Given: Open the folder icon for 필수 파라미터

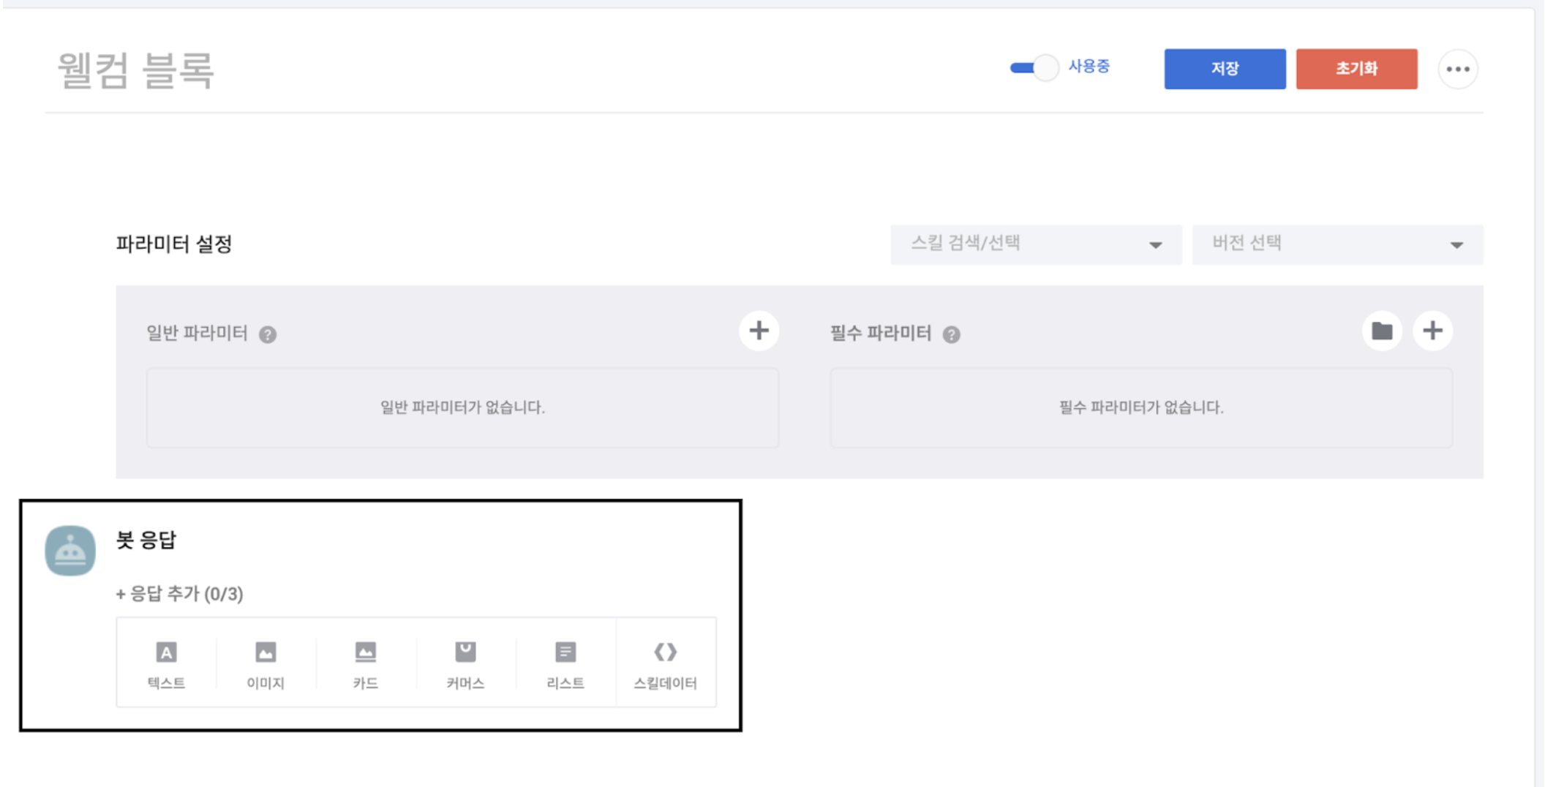Looking at the screenshot, I should (1381, 331).
